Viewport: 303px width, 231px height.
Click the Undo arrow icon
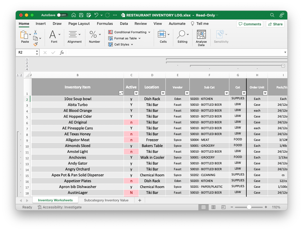96,15
